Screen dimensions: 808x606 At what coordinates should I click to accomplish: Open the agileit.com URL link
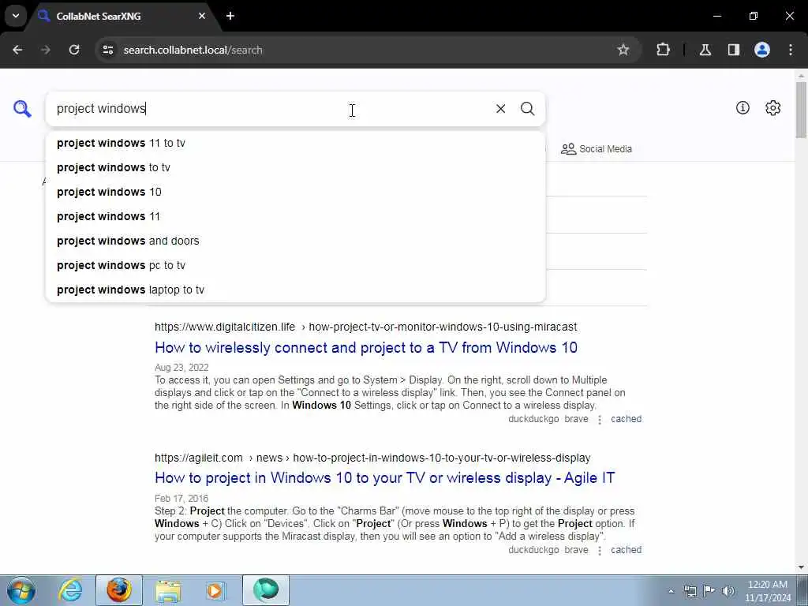[372, 458]
